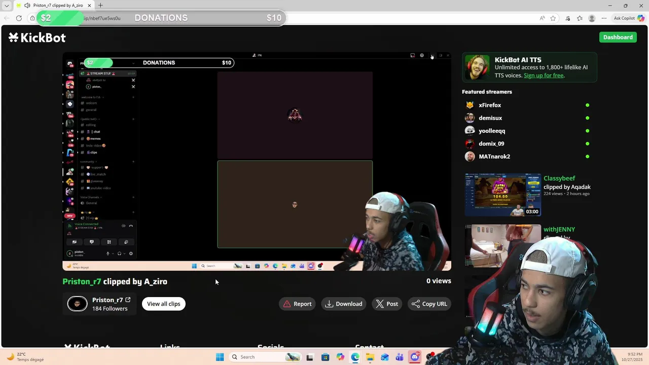Open Outlook from the taskbar
The width and height of the screenshot is (649, 365).
click(385, 357)
